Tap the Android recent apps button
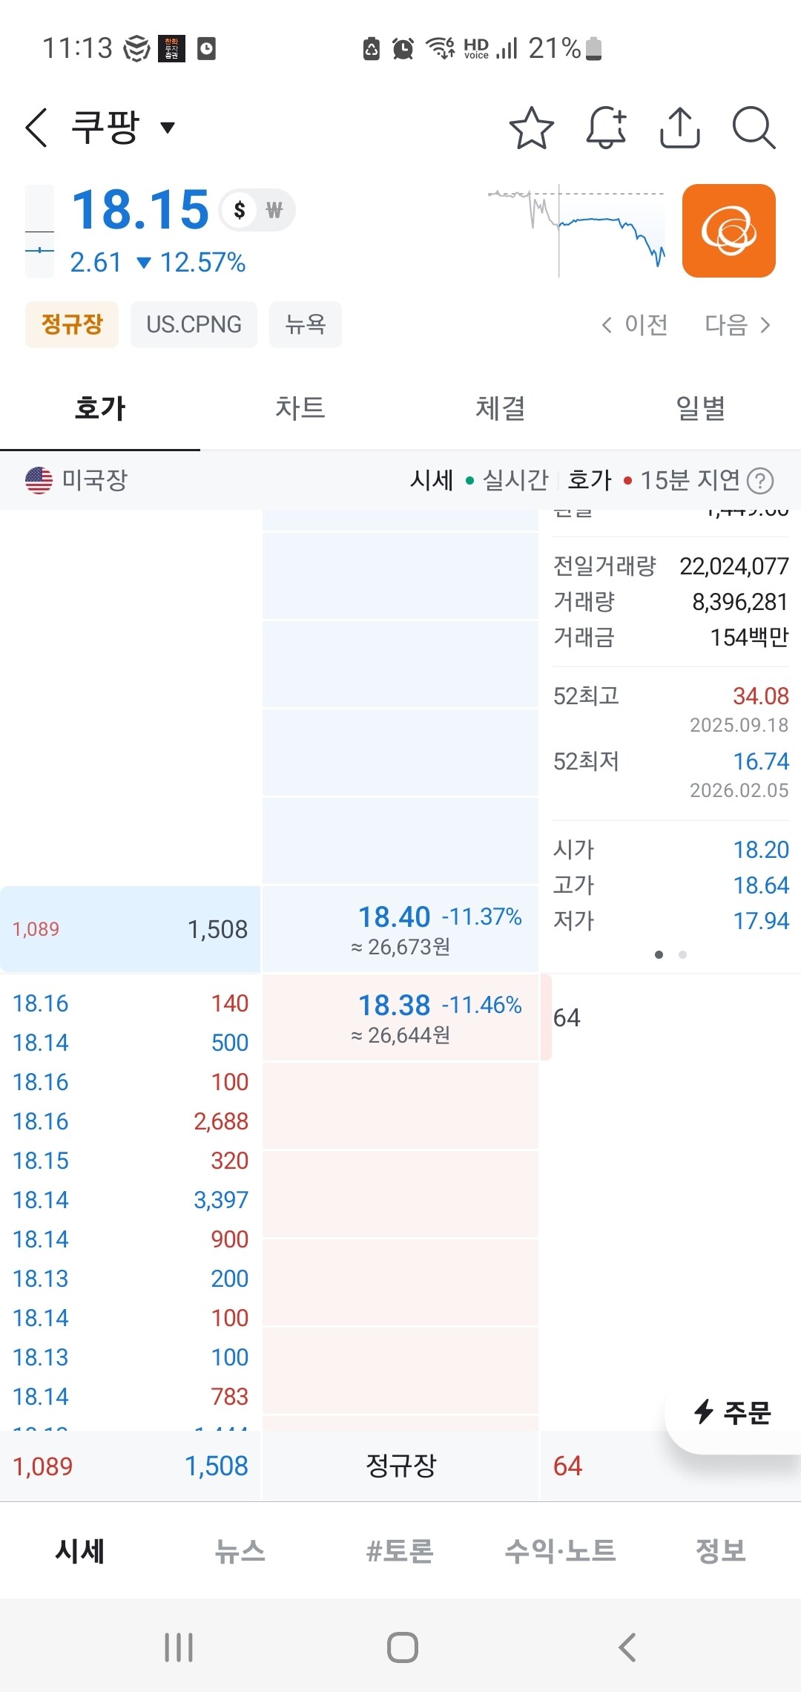 (179, 1647)
